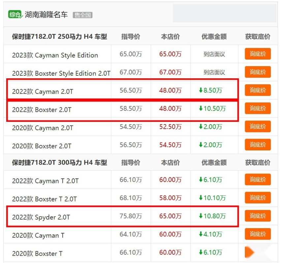Viewport: 281px width, 263px height.
Task: Click 询底价 for 2022款 Cayman T 2.0T
Action: [258, 179]
